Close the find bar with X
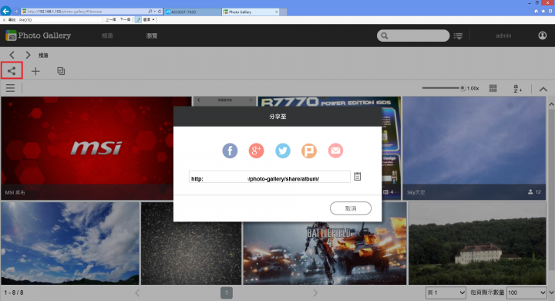 coord(4,20)
